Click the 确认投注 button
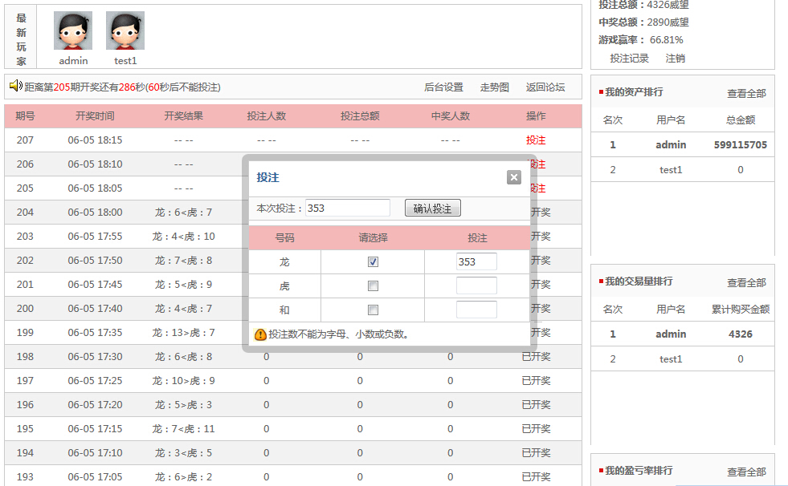Image resolution: width=788 pixels, height=486 pixels. click(x=433, y=209)
